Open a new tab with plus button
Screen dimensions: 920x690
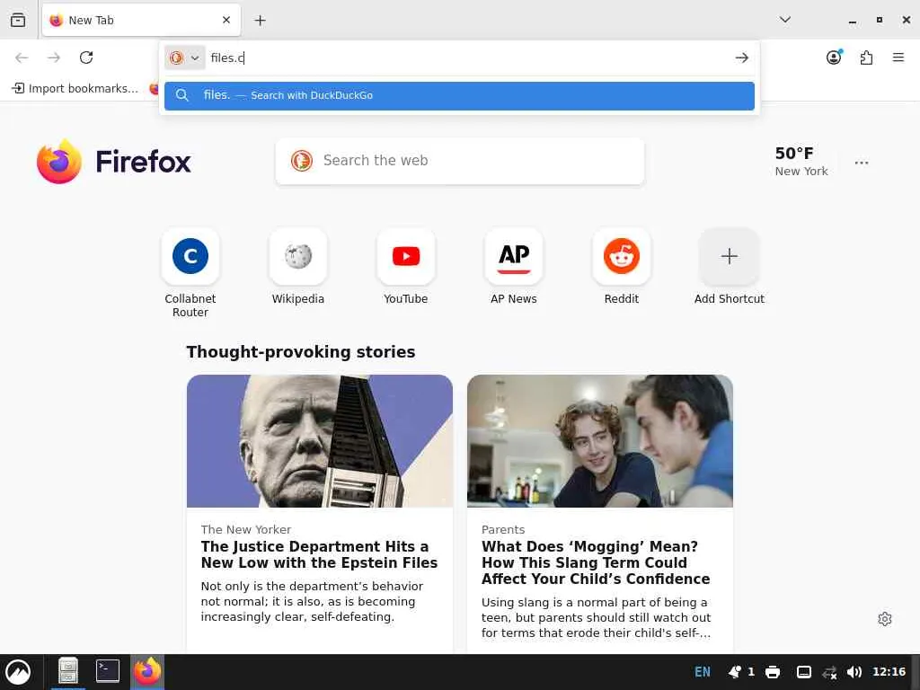[260, 21]
